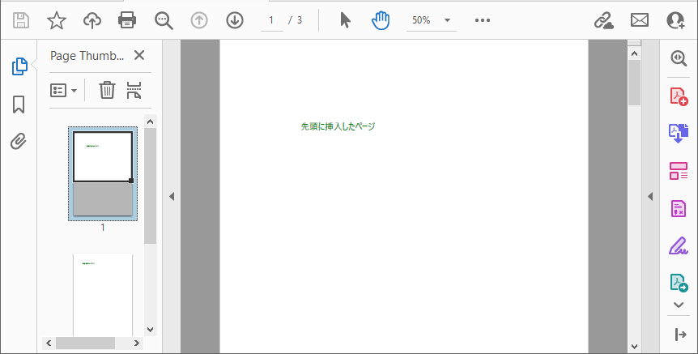Click thumbnail panel scroll right arrow
Screen dimensions: 698x354
137,343
